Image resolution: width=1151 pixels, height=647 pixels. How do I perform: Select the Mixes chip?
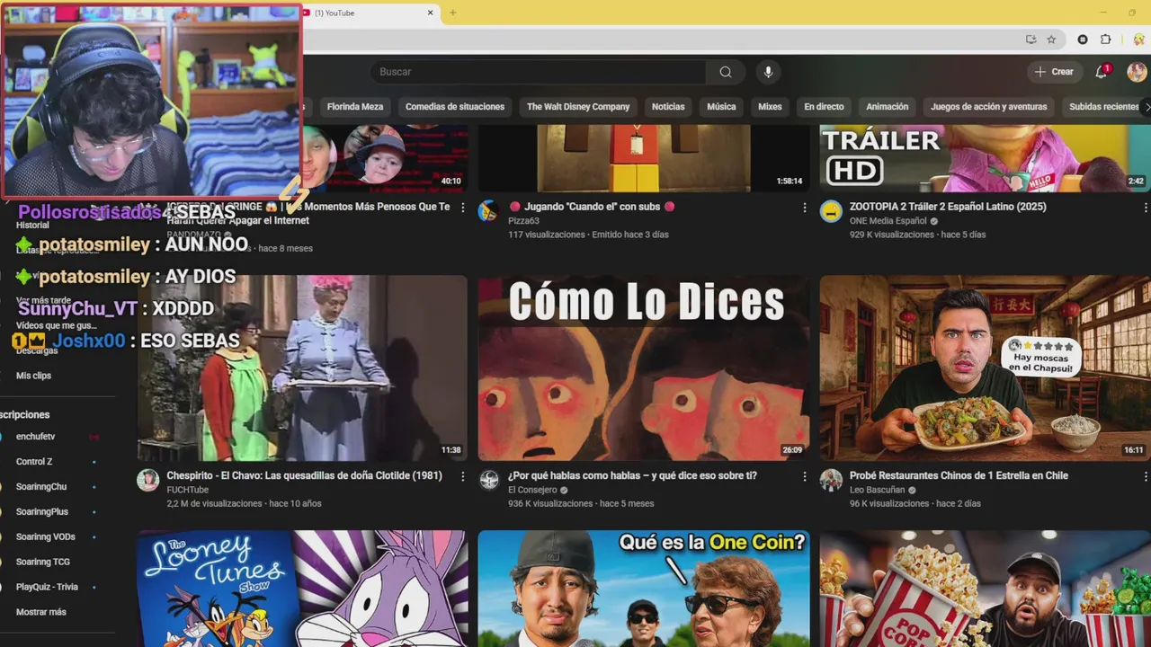770,107
